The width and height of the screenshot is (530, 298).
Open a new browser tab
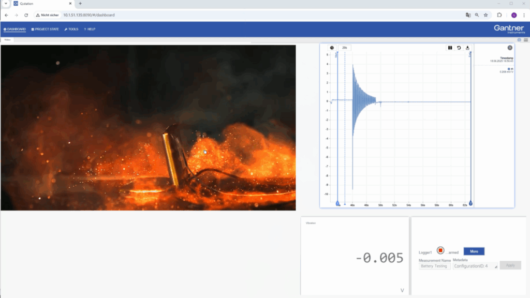tap(80, 4)
